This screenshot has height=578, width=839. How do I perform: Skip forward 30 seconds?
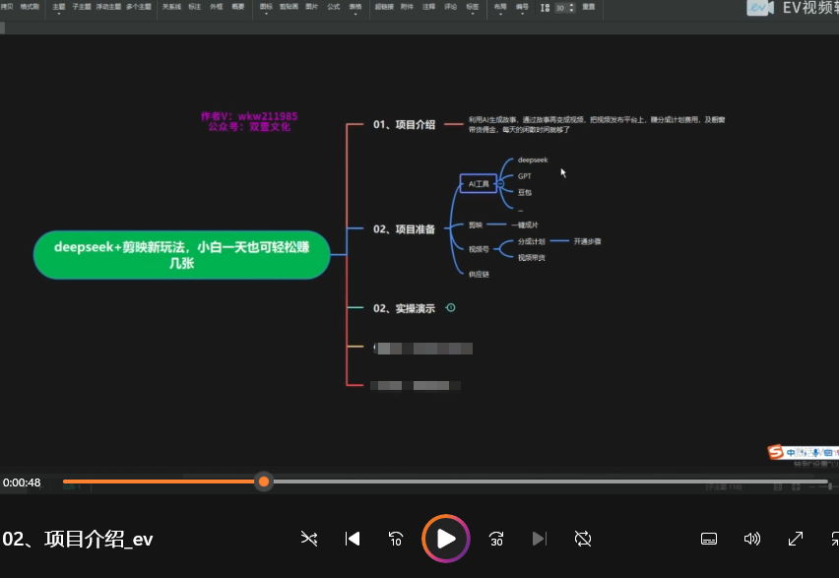tap(496, 539)
